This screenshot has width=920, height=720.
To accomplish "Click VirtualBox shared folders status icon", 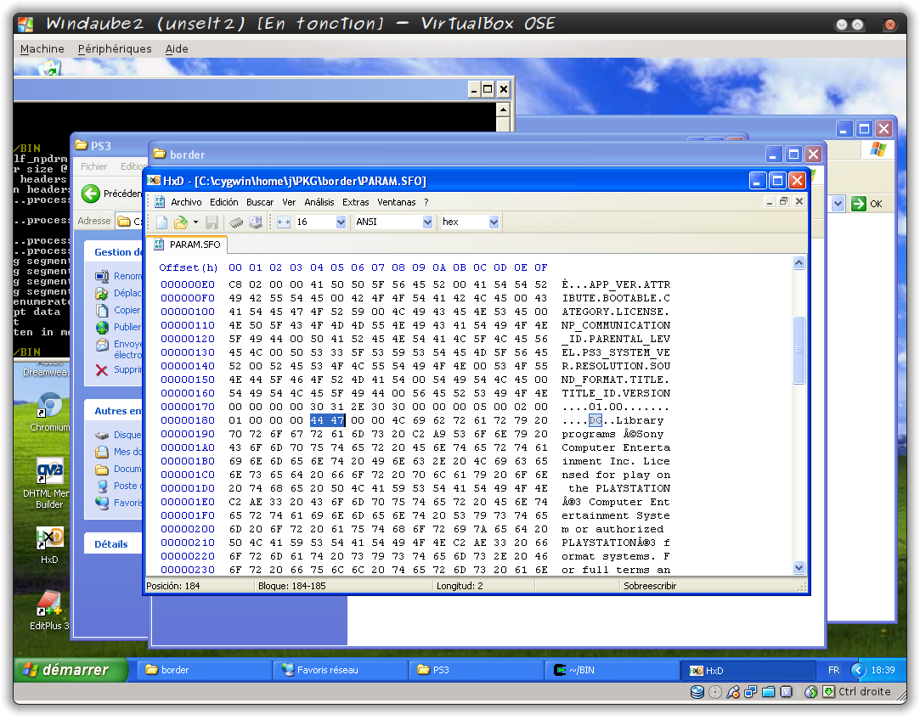I will pyautogui.click(x=769, y=693).
